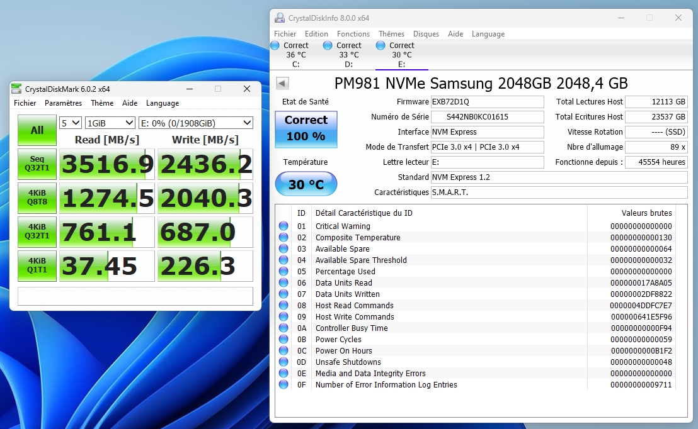Open Edition menu in CrystalDiskInfo
The width and height of the screenshot is (698, 429).
316,34
